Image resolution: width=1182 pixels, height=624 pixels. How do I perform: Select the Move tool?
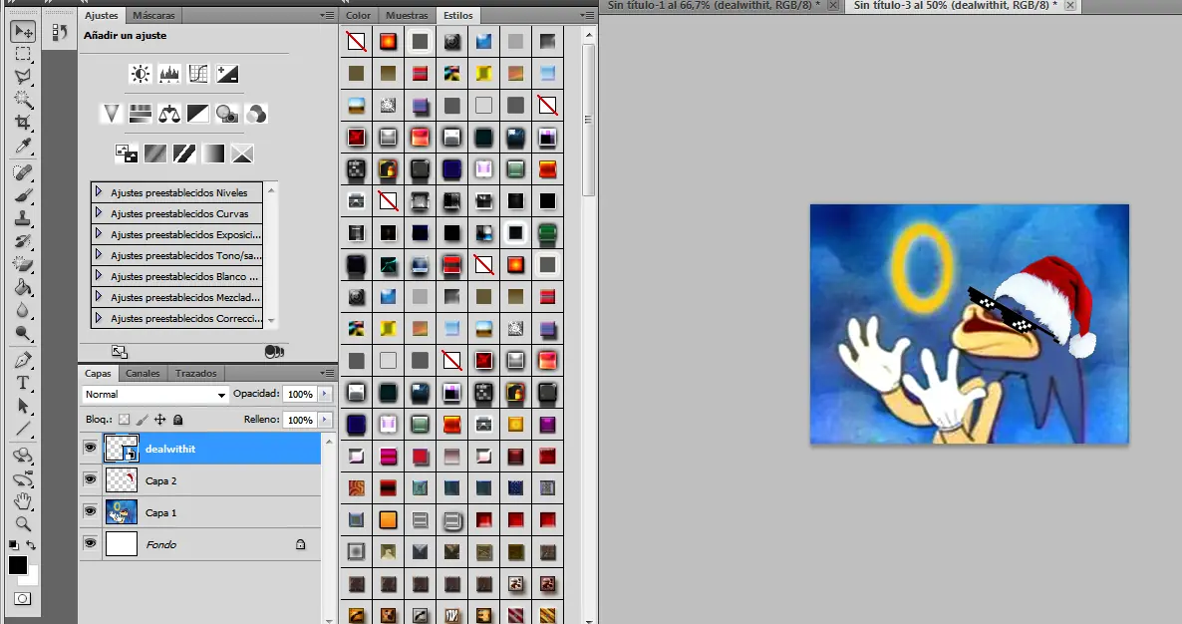[x=23, y=32]
